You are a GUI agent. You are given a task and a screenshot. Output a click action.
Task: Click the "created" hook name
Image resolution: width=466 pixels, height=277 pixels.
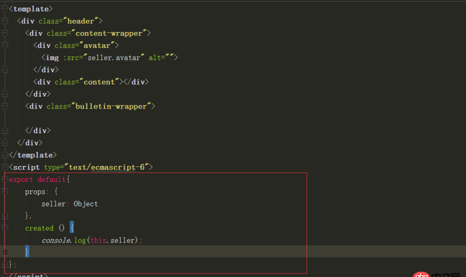39,228
